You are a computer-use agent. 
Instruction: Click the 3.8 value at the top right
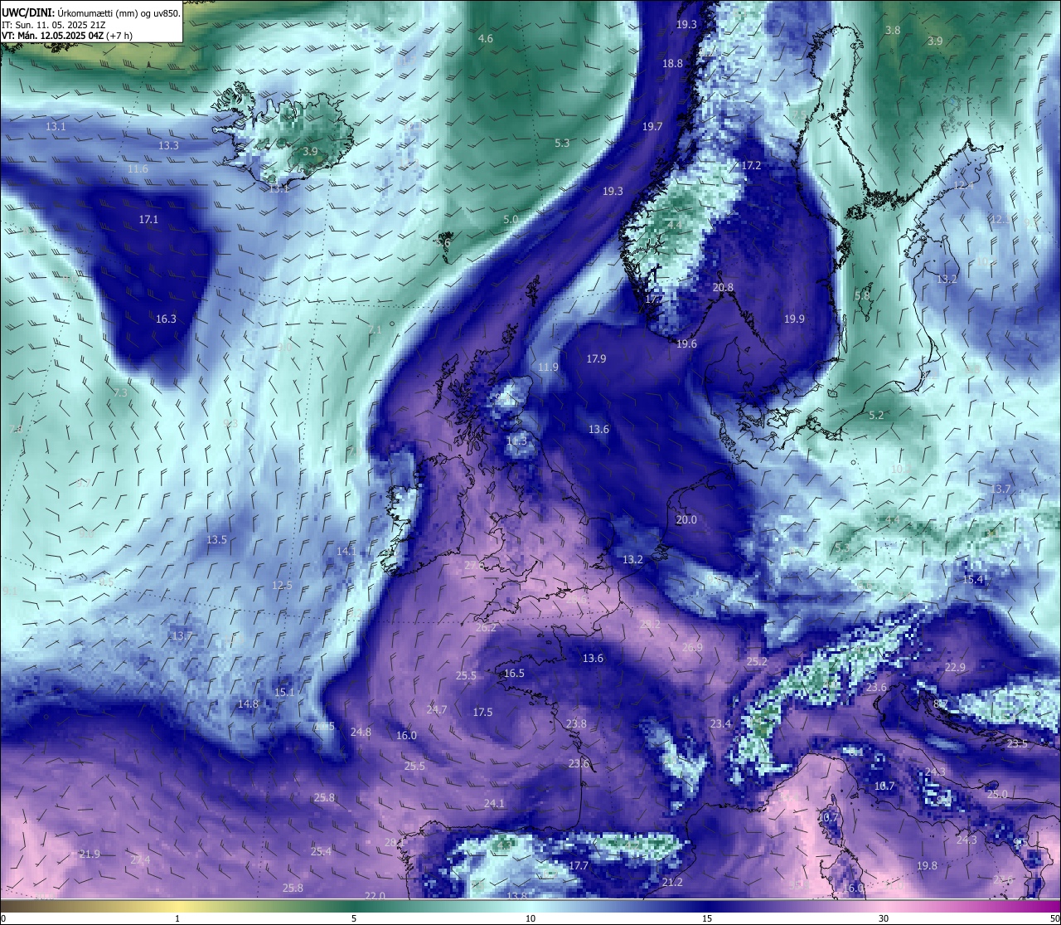(893, 31)
